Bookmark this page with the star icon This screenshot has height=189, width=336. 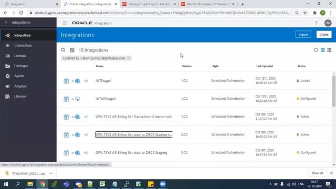[305, 13]
